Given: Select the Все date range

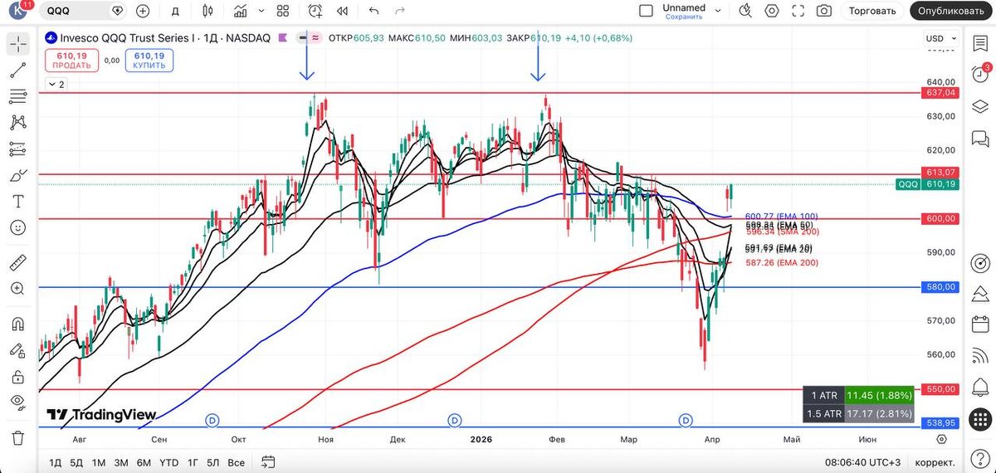Looking at the screenshot, I should coord(236,462).
